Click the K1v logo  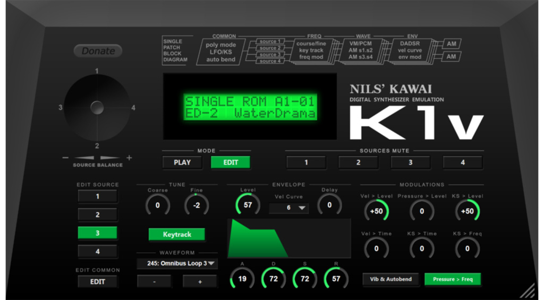(416, 123)
